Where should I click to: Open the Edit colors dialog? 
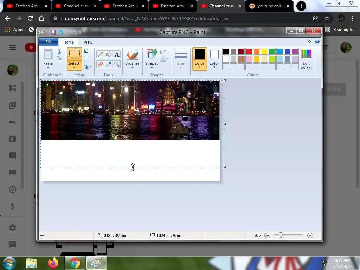tap(306, 59)
